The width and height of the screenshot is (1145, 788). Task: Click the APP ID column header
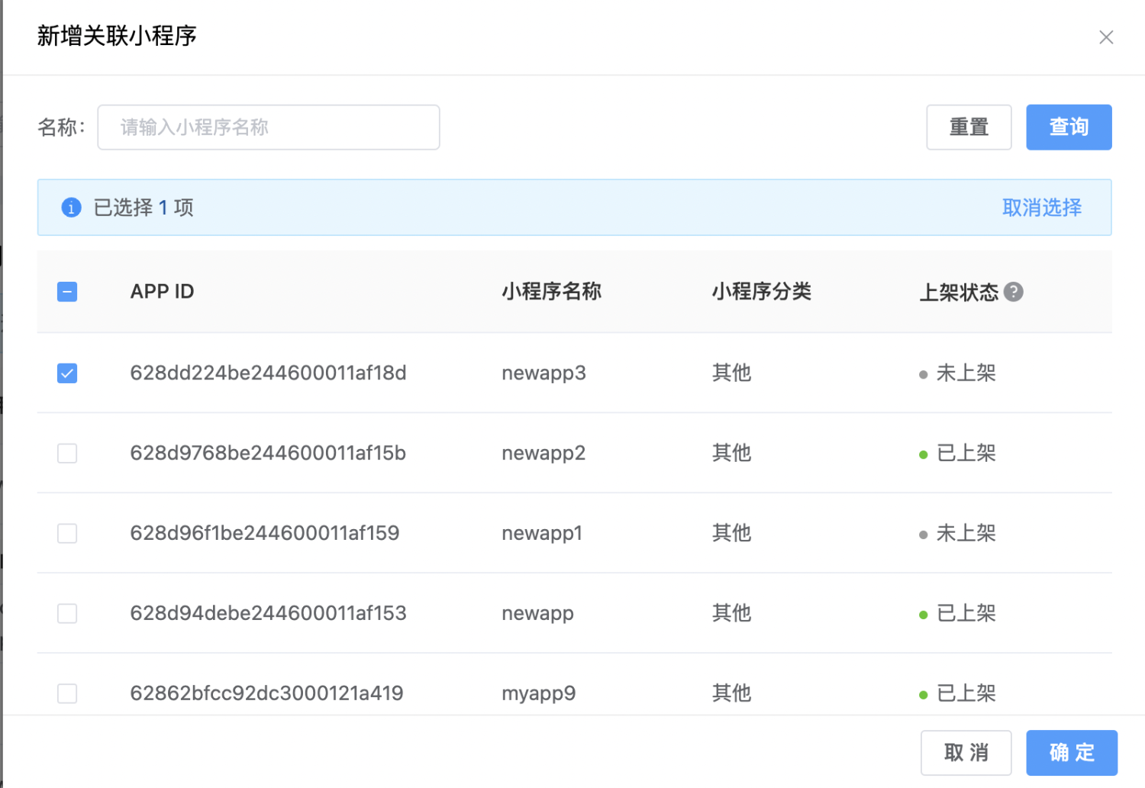click(162, 292)
